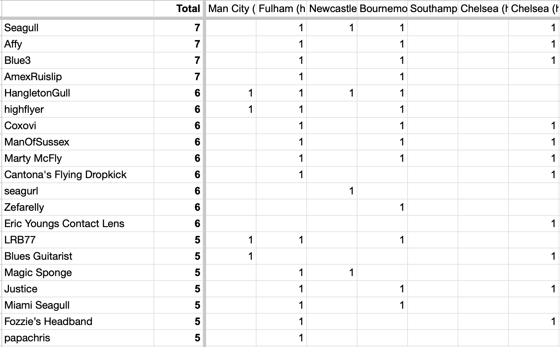Select highflyer's Man City cell

[231, 109]
